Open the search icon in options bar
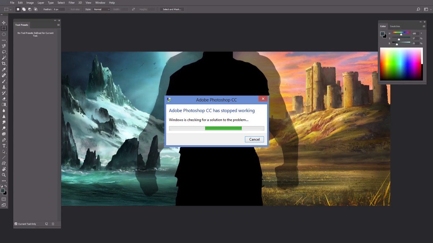The width and height of the screenshot is (433, 243). pyautogui.click(x=418, y=9)
